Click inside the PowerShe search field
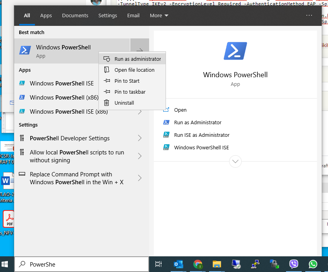This screenshot has height=272, width=328. 78,264
